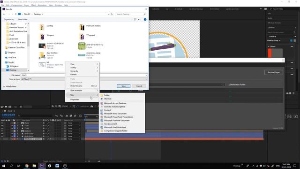This screenshot has height=169, width=300.
Task: Open the Premium Vectors folder in file list
Action: (x=90, y=27)
